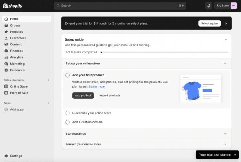This screenshot has height=162, width=241.
Task: Click the Online Store icon
Action: (6, 86)
